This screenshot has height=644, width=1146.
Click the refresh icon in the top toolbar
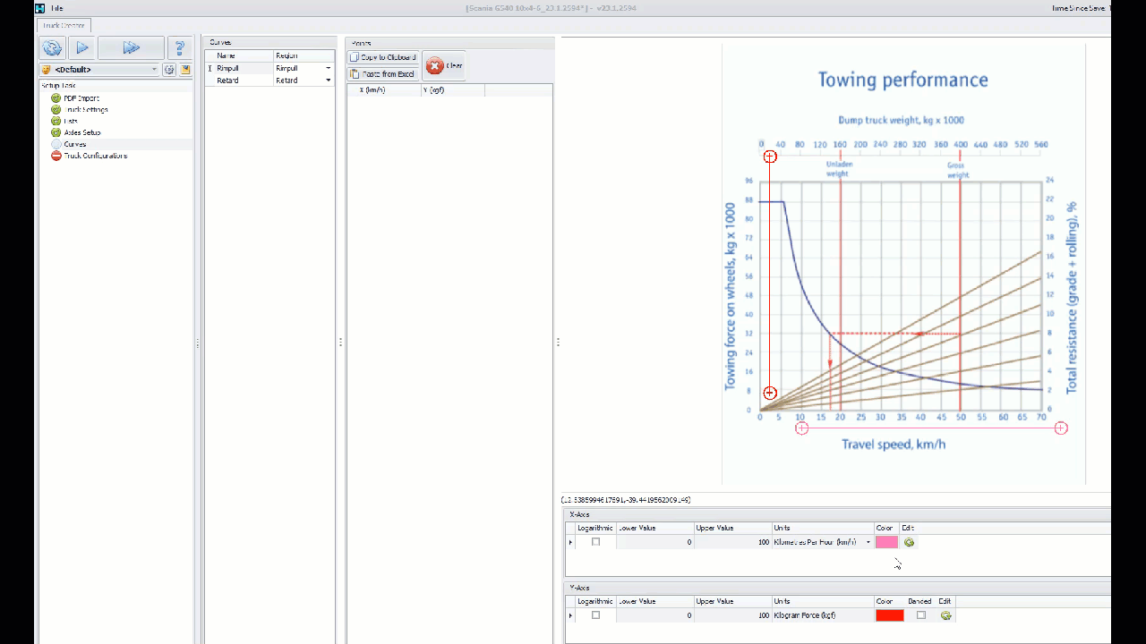coord(52,48)
